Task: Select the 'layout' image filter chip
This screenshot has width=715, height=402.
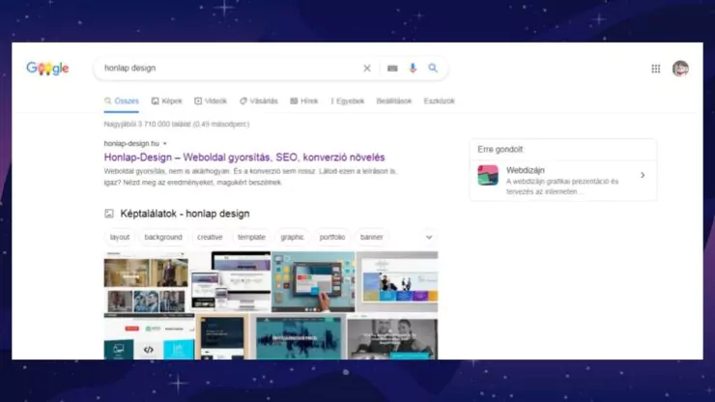Action: coord(120,238)
